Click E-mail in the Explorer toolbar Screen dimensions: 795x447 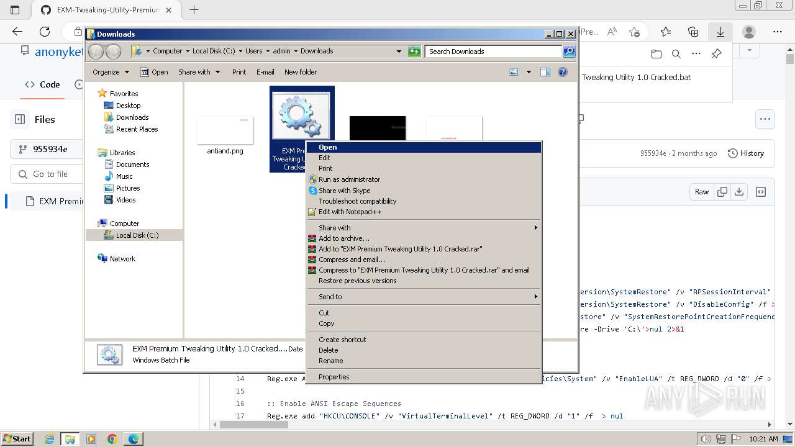click(265, 72)
